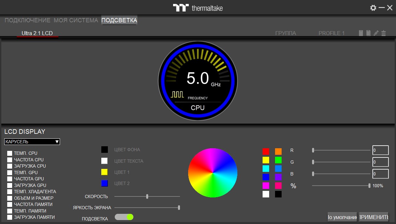396x224 pixels.
Task: Click the circular CPU frequency LCD preview
Action: click(198, 81)
